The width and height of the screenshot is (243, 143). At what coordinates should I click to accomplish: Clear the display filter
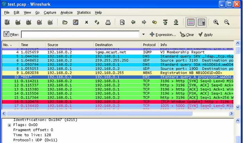(187, 35)
